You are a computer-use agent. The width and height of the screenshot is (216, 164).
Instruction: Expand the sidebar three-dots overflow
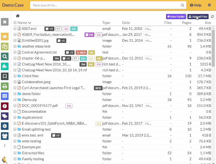[x=5, y=145]
